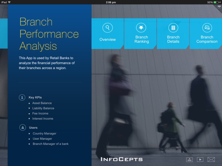Image resolution: width=222 pixels, height=166 pixels.
Task: Select 'Liability Balance' in the KPI list
Action: (43, 108)
